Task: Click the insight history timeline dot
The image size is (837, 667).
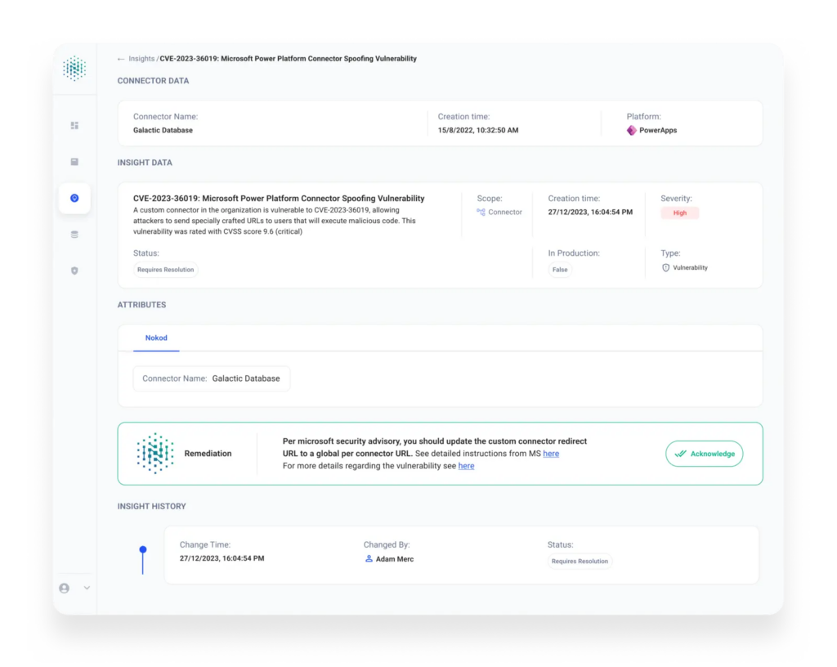Action: pos(143,549)
